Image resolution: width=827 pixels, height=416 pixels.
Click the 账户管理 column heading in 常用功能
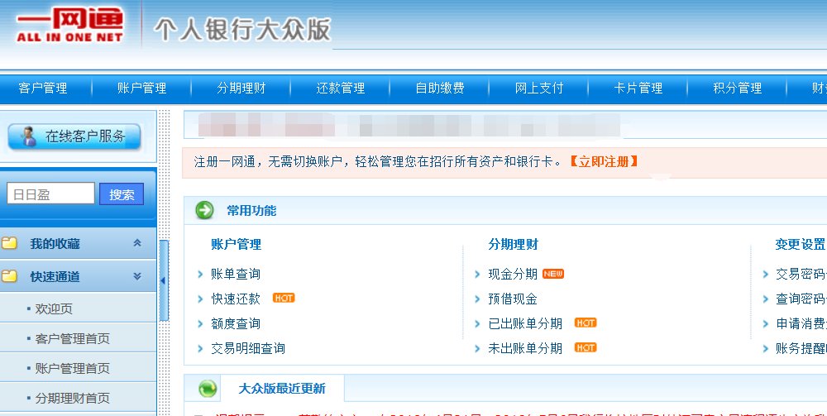click(x=237, y=244)
